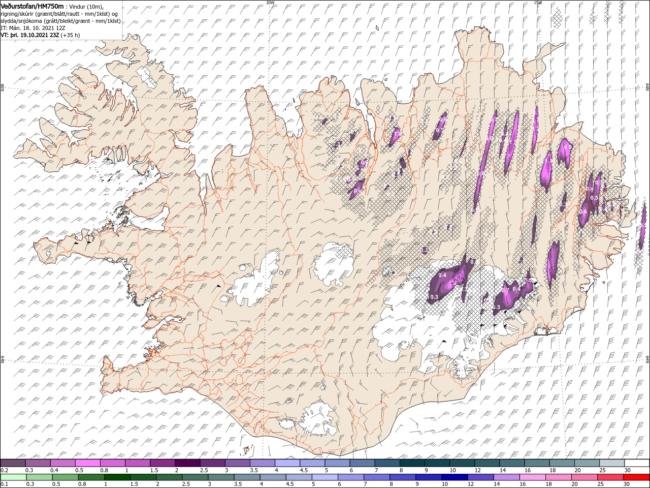650x488 pixels.
Task: Pick the 5 light periwinkle swatch in lower legend
Action: click(x=325, y=477)
